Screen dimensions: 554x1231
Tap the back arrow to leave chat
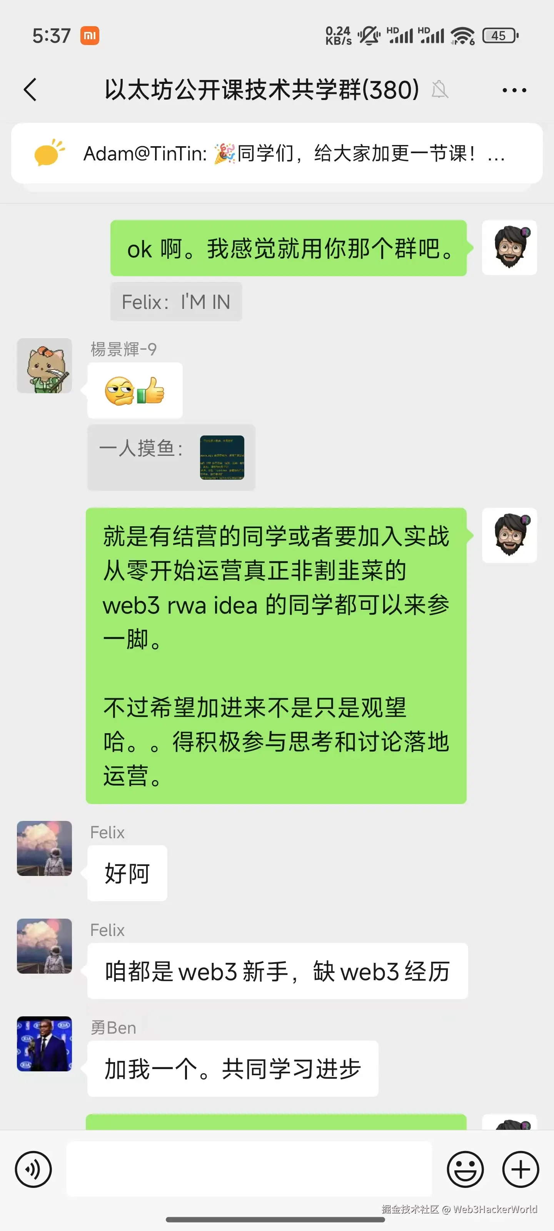pyautogui.click(x=30, y=90)
